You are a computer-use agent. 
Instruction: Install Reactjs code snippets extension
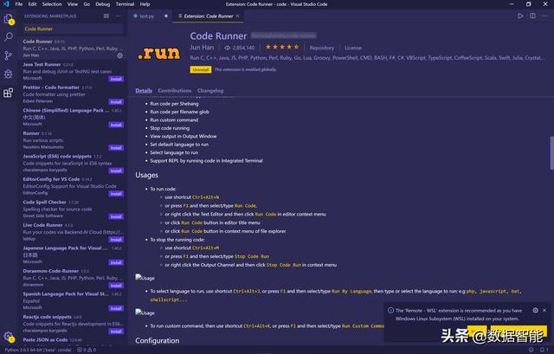(116, 331)
